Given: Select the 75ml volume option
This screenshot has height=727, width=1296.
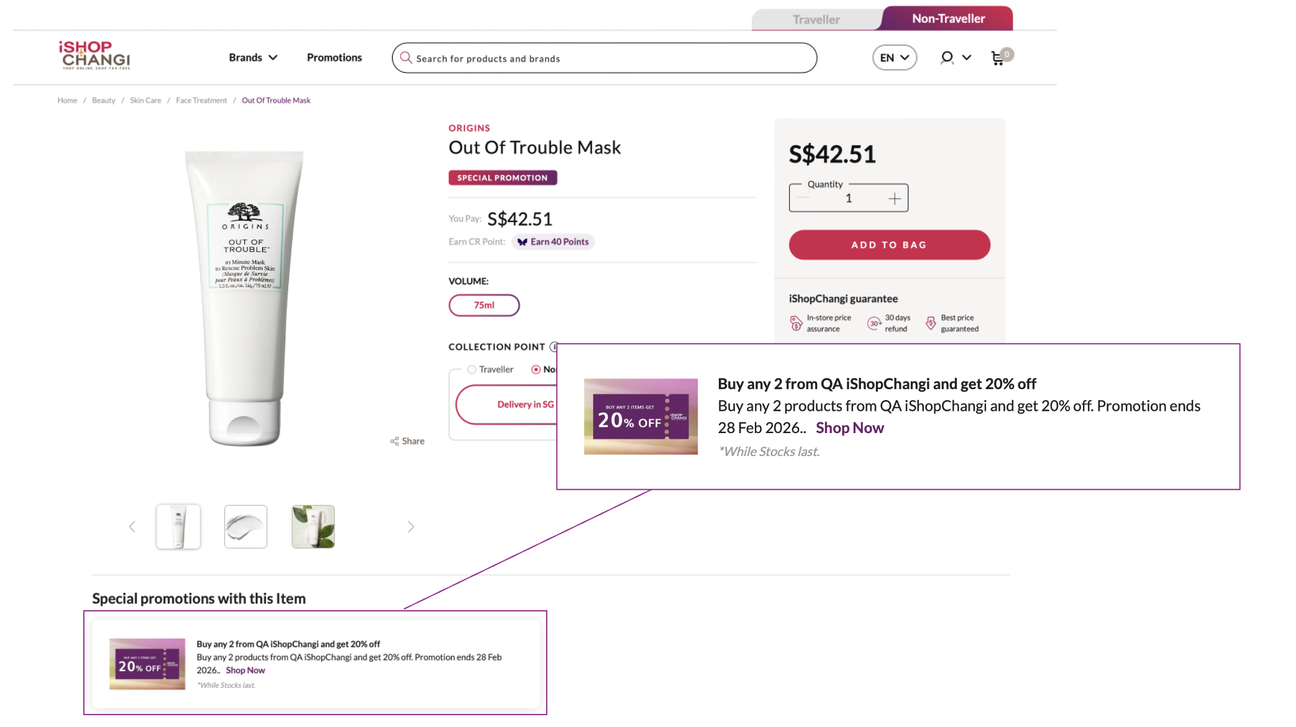Looking at the screenshot, I should coord(484,305).
